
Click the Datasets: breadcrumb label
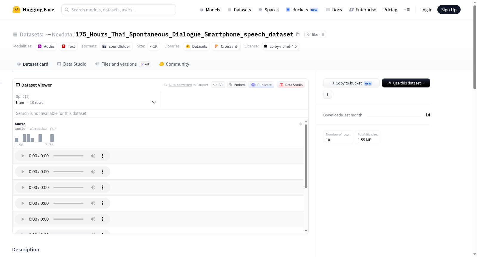coord(32,34)
